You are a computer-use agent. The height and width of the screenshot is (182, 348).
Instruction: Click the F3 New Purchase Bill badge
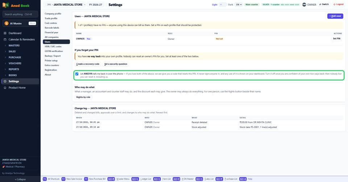coord(86,179)
